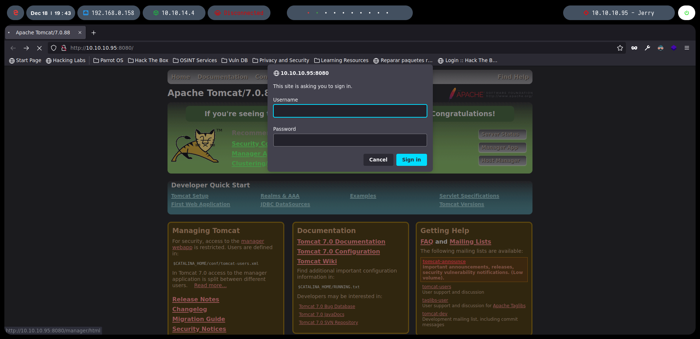This screenshot has width=700, height=339.
Task: Focus the Password input field
Action: coord(350,140)
